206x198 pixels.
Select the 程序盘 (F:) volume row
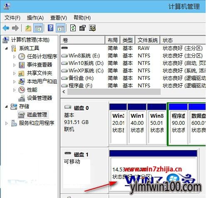pos(133,86)
